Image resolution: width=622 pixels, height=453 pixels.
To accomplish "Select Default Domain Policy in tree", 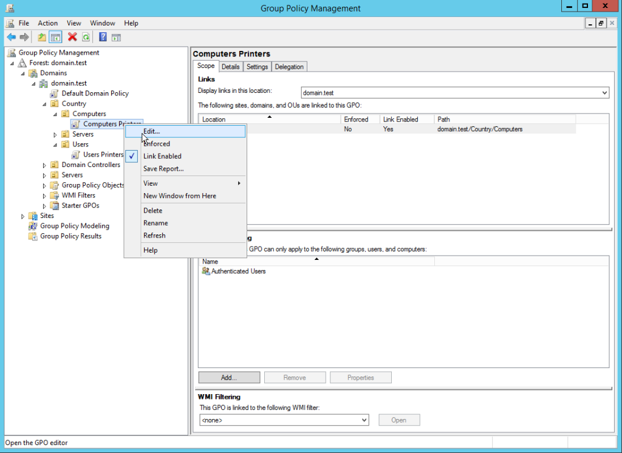I will [95, 94].
